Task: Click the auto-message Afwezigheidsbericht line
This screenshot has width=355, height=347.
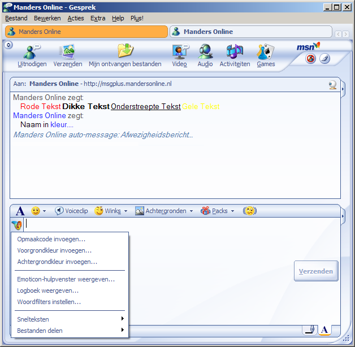Action: click(103, 135)
